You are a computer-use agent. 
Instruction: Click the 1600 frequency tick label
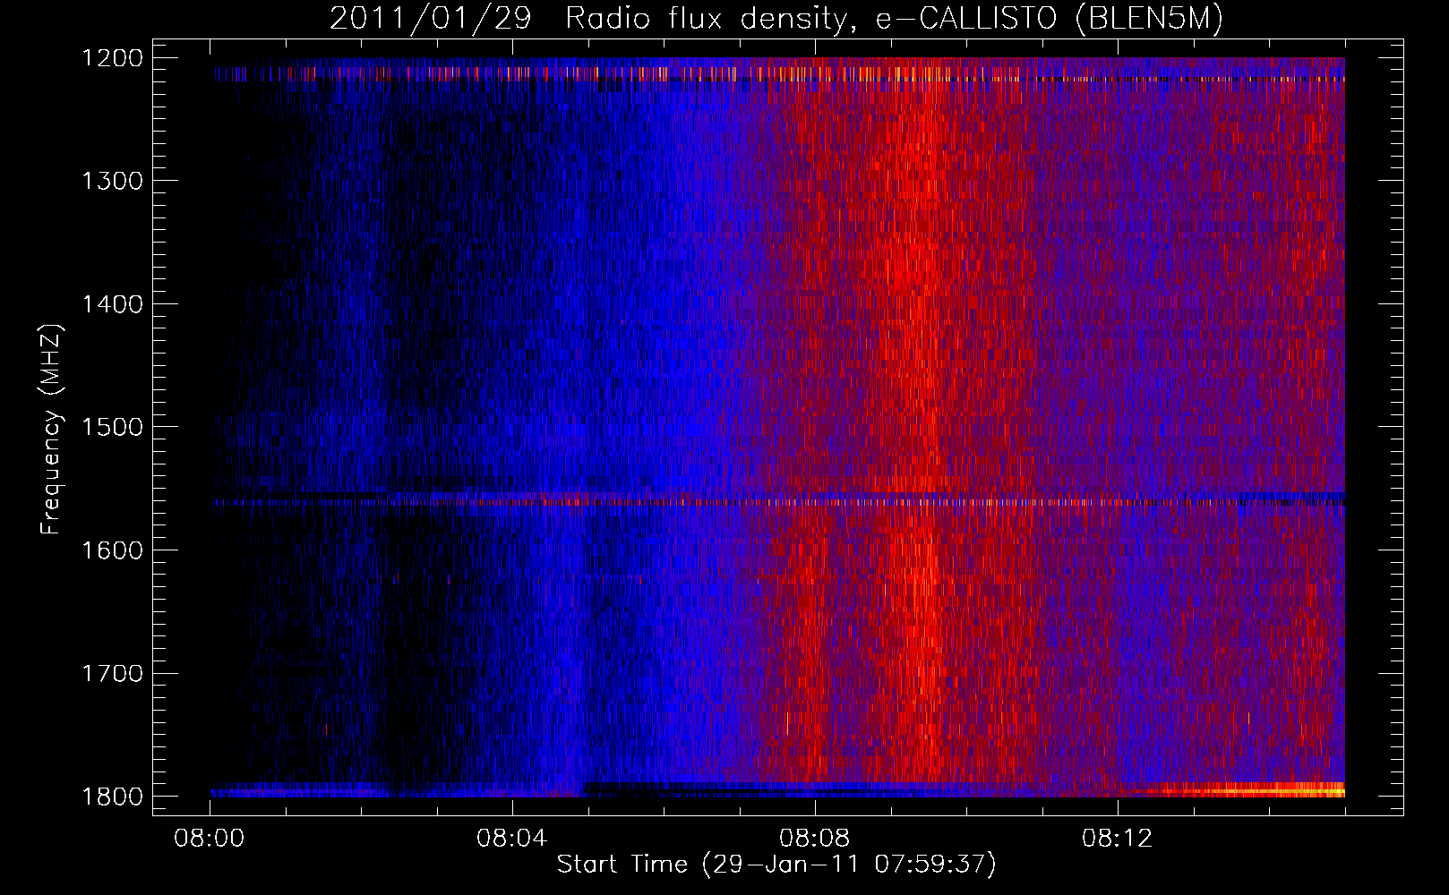[x=113, y=550]
